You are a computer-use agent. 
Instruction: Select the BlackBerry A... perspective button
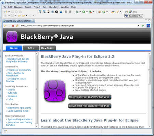(134, 16)
